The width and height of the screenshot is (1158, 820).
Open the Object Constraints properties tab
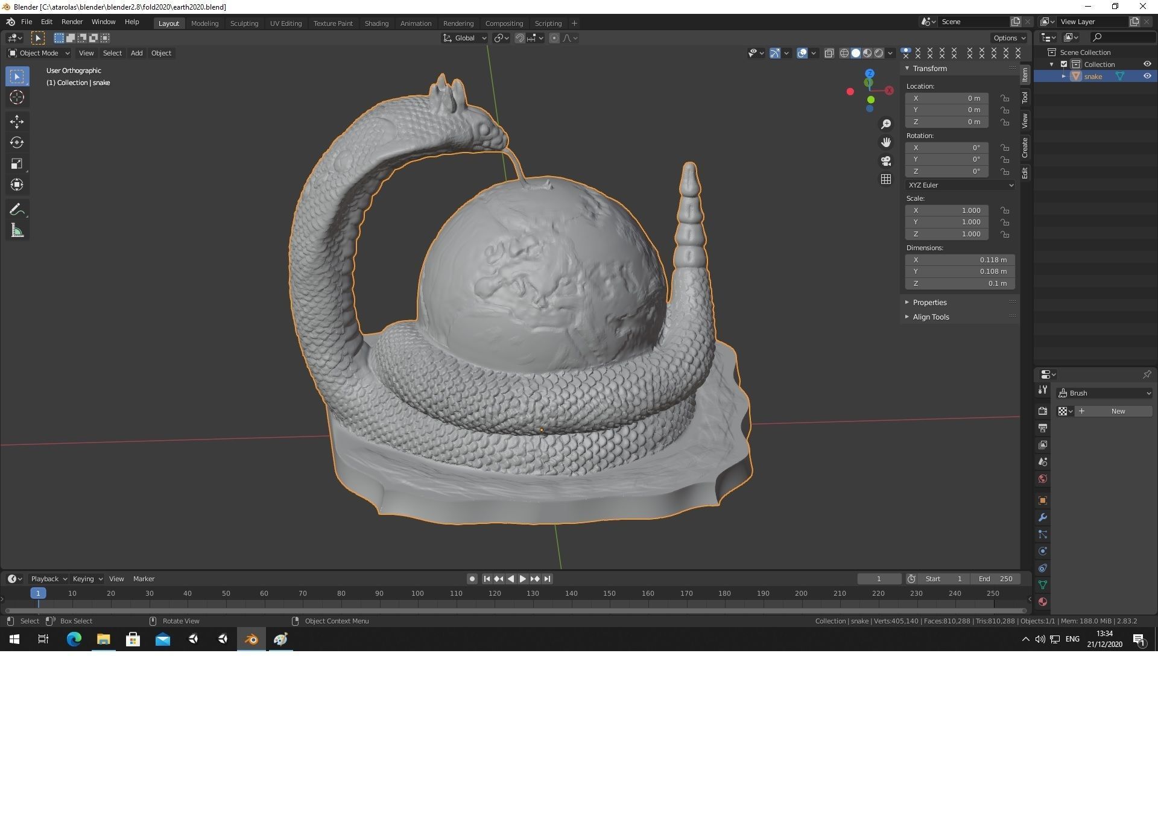(x=1043, y=568)
